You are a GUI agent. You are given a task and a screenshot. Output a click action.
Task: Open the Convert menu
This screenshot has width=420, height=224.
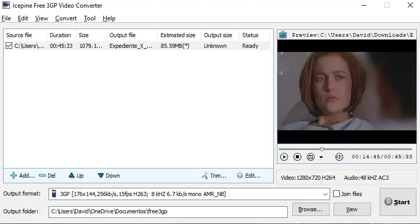[66, 18]
